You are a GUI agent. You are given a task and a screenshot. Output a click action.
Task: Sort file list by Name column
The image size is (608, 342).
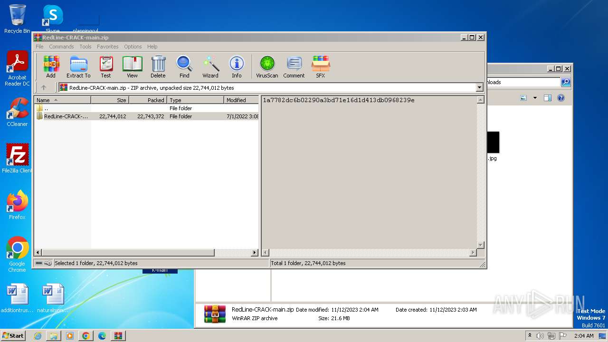[63, 100]
